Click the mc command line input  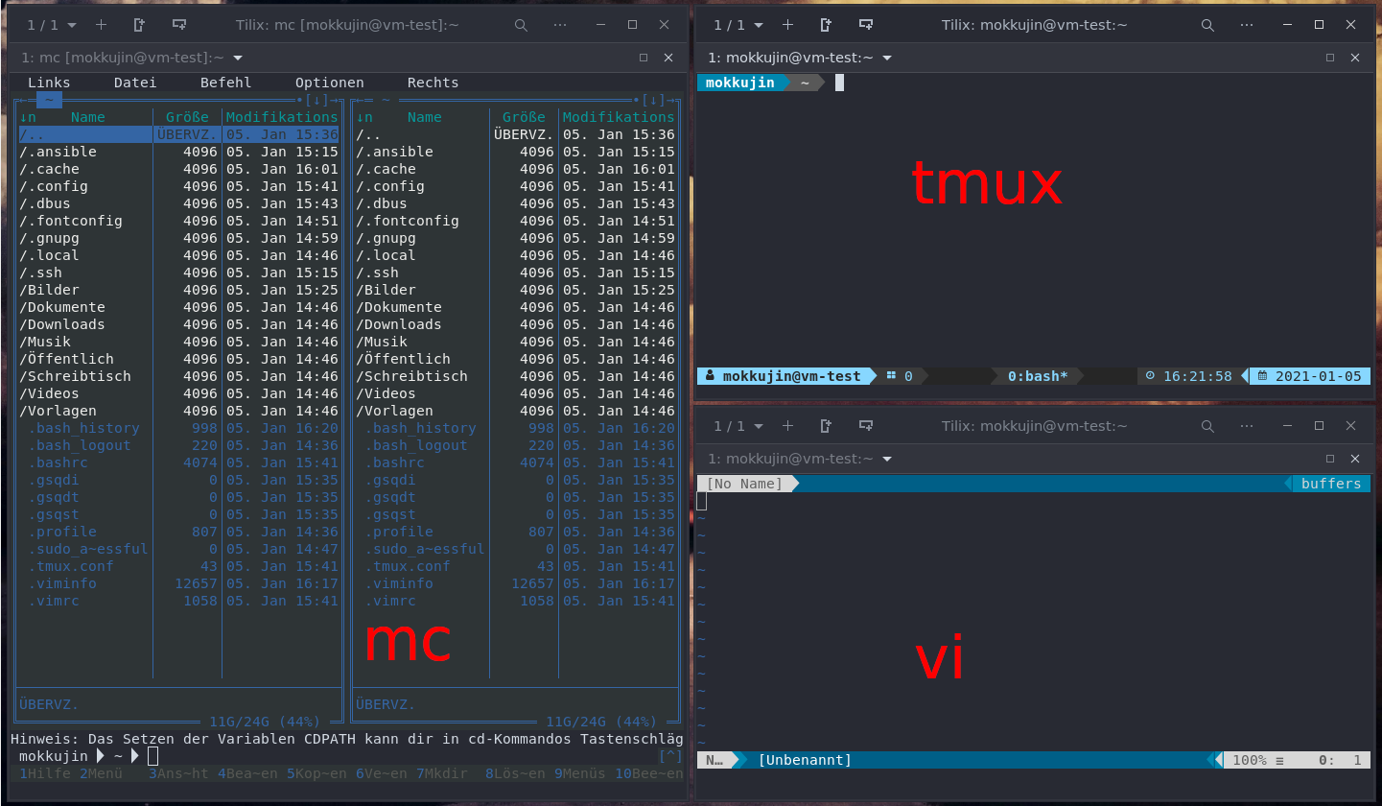[x=403, y=756]
